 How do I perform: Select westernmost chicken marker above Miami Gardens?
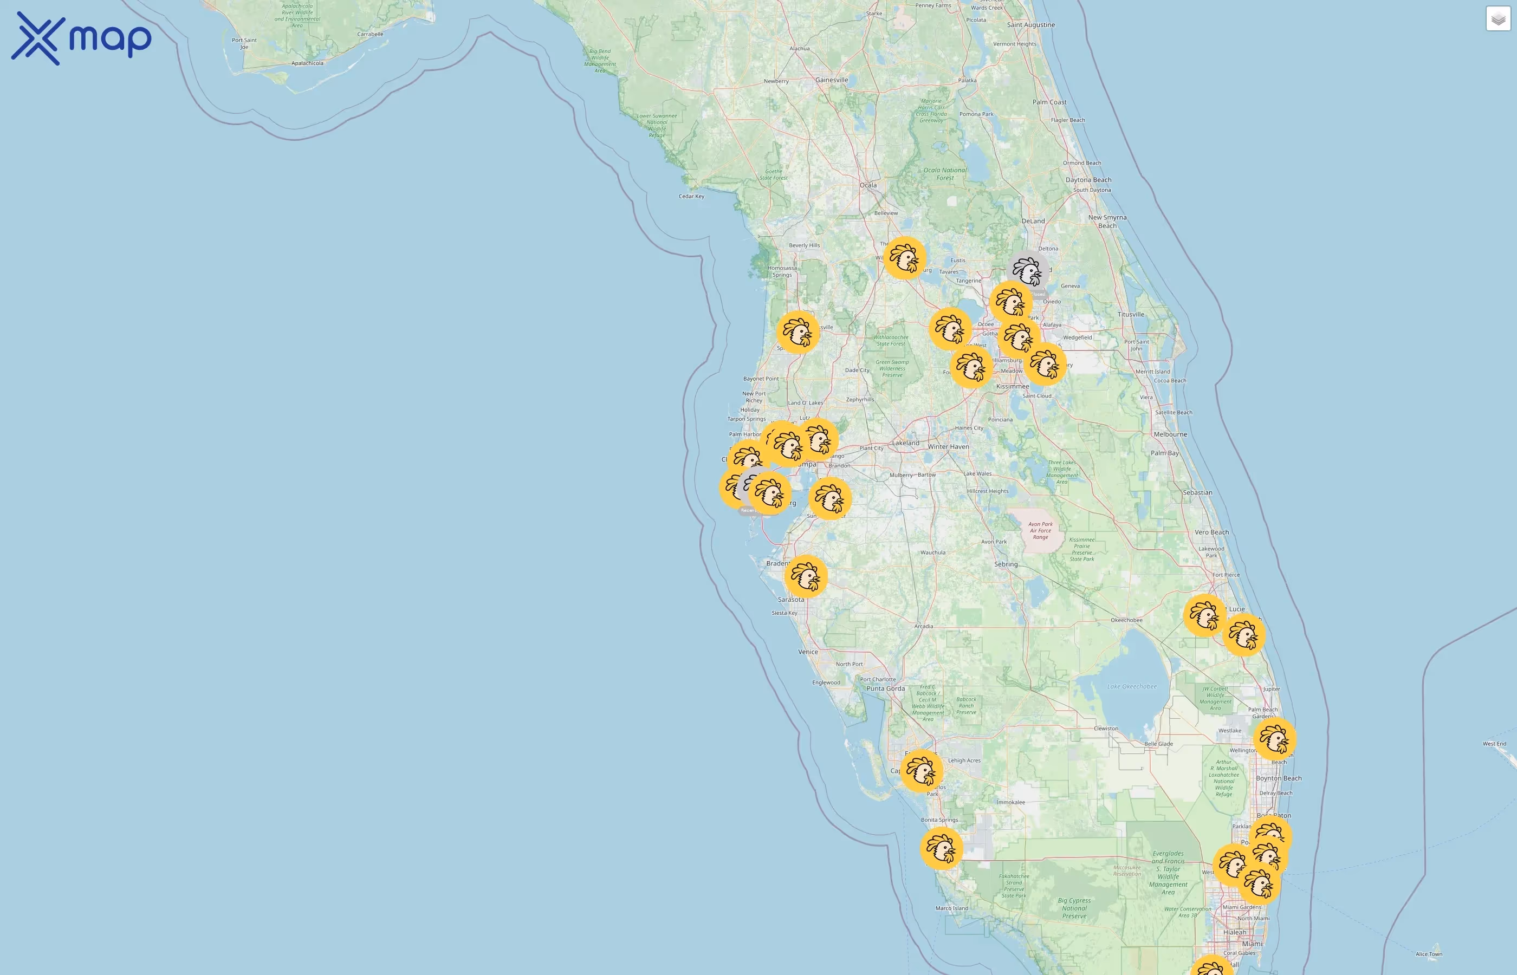click(x=1234, y=865)
